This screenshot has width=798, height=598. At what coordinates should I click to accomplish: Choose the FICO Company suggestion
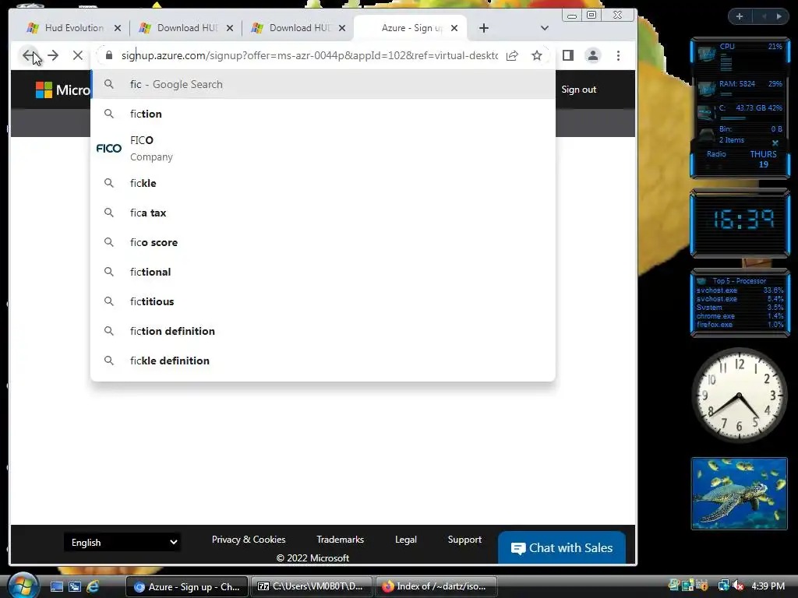tap(323, 149)
